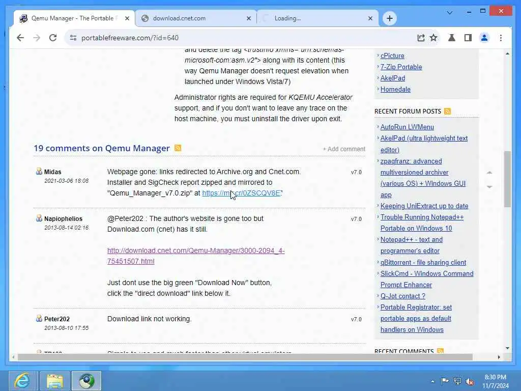
Task: Click 19 comments on Qemu Manager heading
Action: (x=102, y=148)
